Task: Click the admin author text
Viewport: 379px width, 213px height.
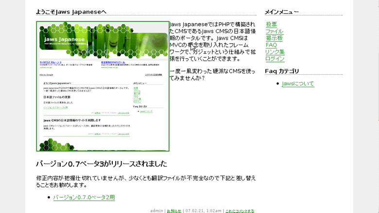Action: 156,211
